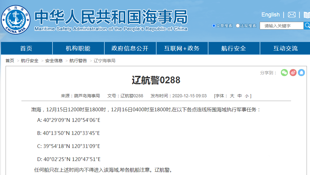
Task: Set font size to 小
Action: click(247, 96)
